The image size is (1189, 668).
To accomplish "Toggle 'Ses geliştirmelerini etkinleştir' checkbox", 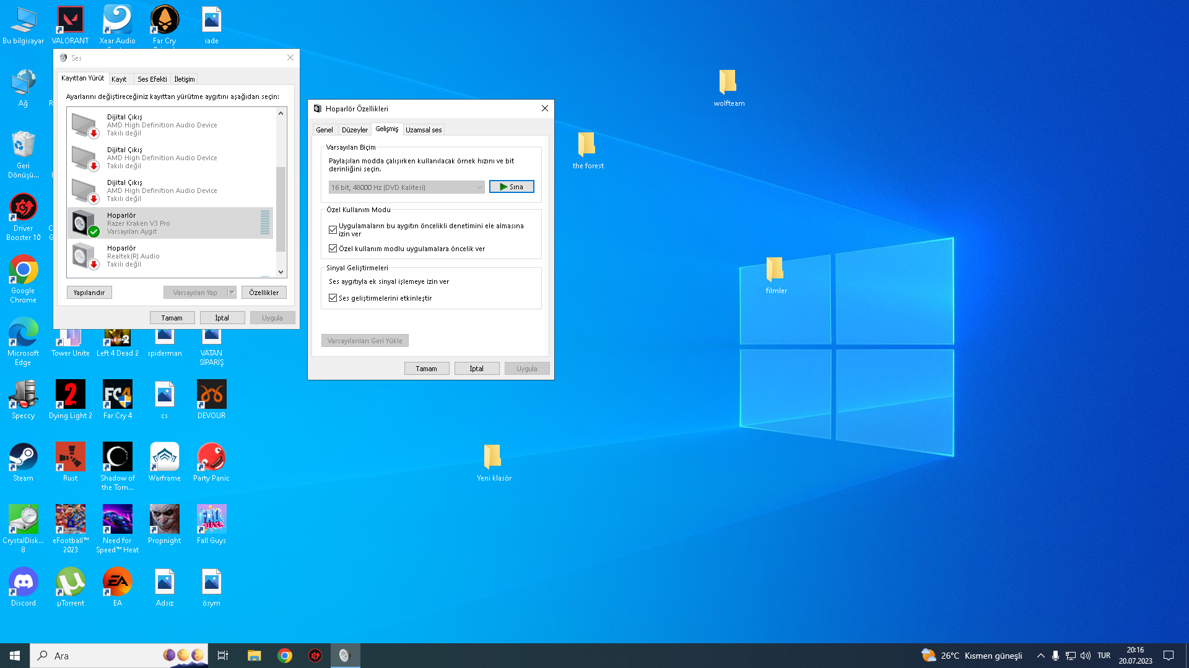I will pyautogui.click(x=333, y=298).
